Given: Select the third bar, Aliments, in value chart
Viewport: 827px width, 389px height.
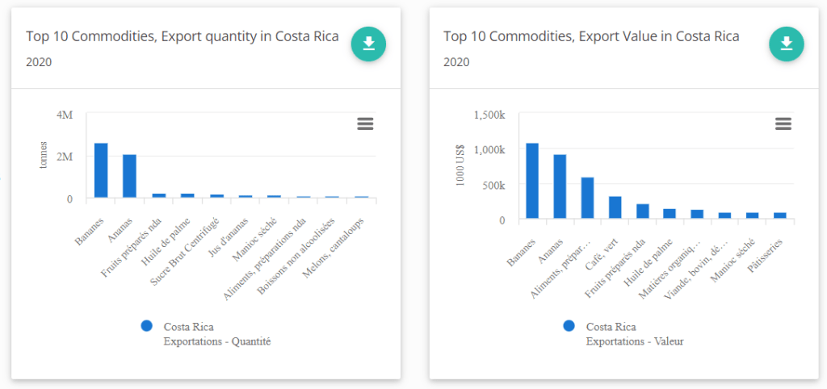Looking at the screenshot, I should (587, 198).
